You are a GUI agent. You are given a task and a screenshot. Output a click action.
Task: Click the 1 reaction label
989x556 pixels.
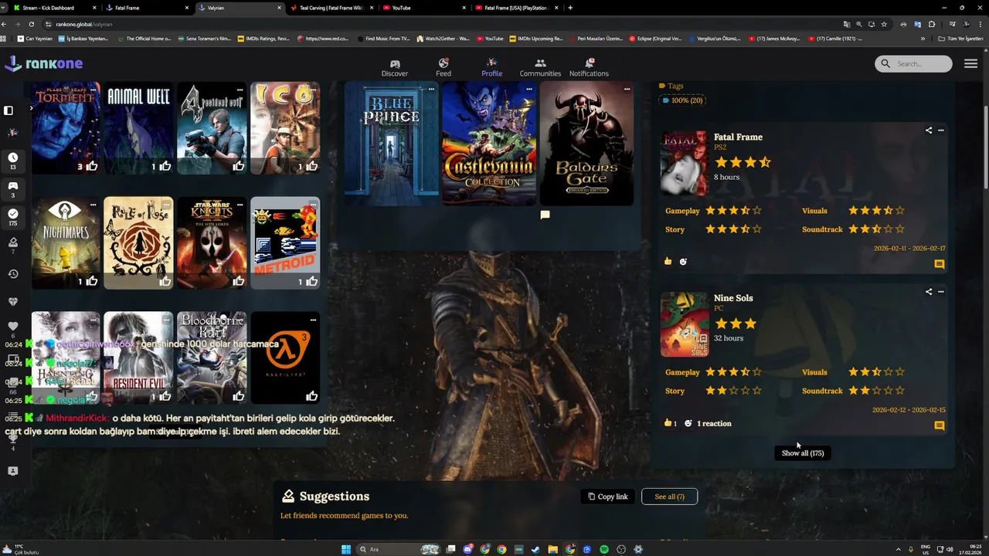[714, 423]
